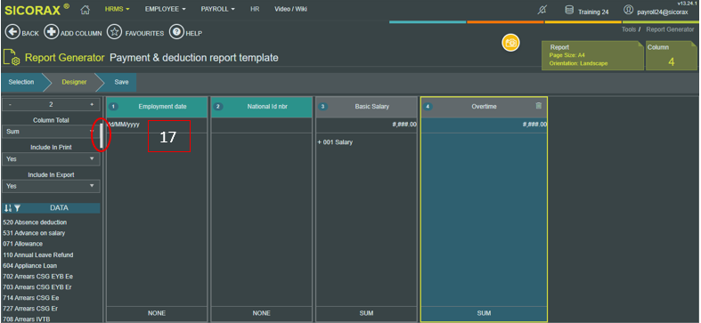The image size is (701, 323).
Task: Increase value with the plus stepper
Action: (92, 104)
